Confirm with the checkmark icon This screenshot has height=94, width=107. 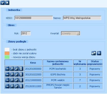pyautogui.click(x=3, y=3)
